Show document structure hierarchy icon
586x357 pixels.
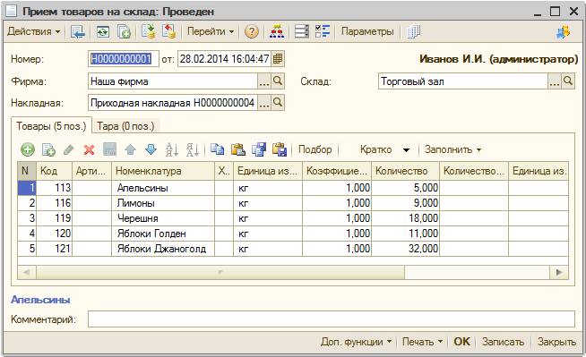click(277, 31)
